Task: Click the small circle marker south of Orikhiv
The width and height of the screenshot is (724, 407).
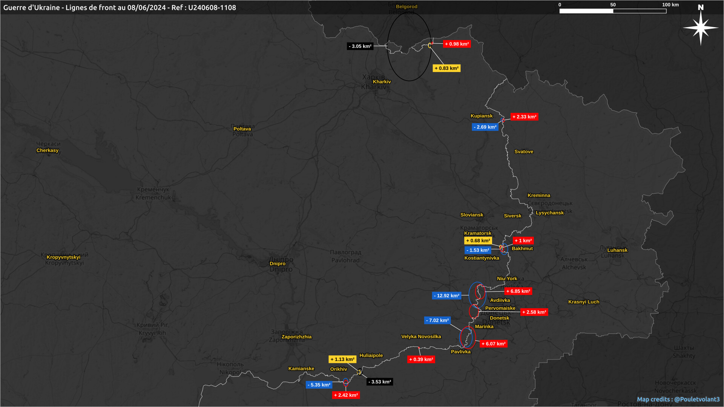Action: coord(346,383)
